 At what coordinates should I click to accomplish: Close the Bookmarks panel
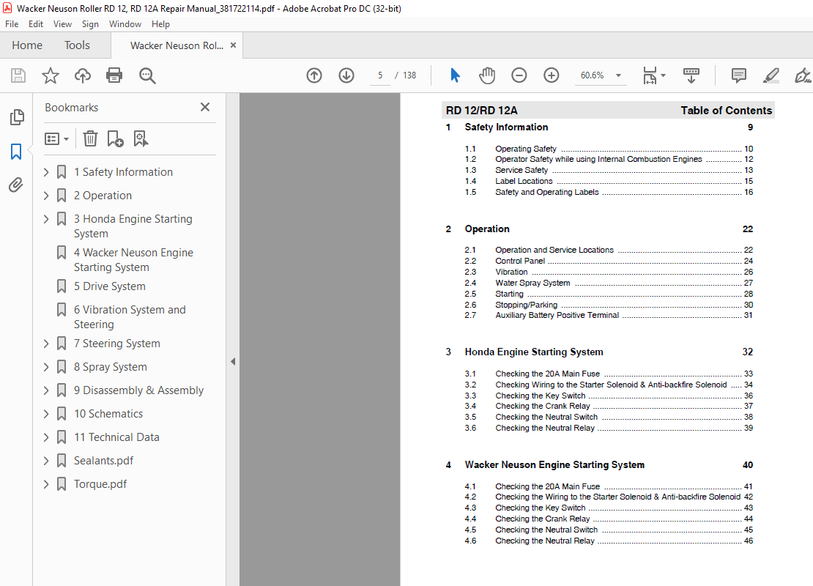coord(205,107)
